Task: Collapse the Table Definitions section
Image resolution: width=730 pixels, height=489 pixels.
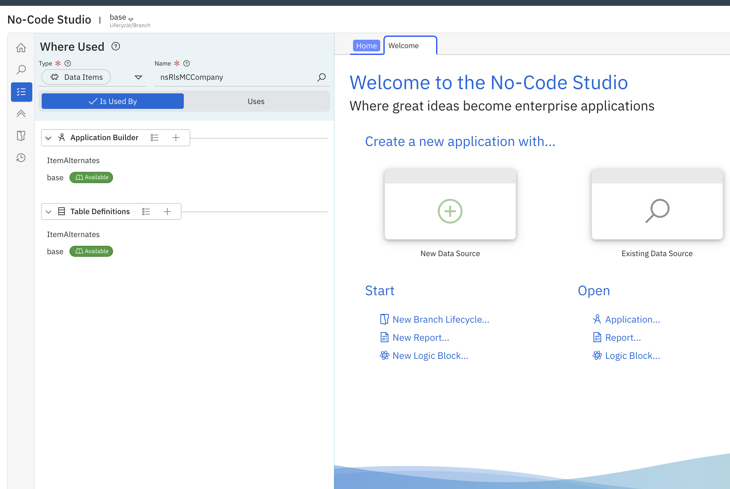Action: pos(48,212)
